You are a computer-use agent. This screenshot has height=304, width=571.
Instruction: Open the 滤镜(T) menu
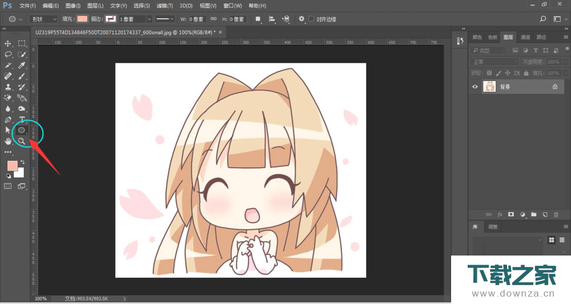164,6
